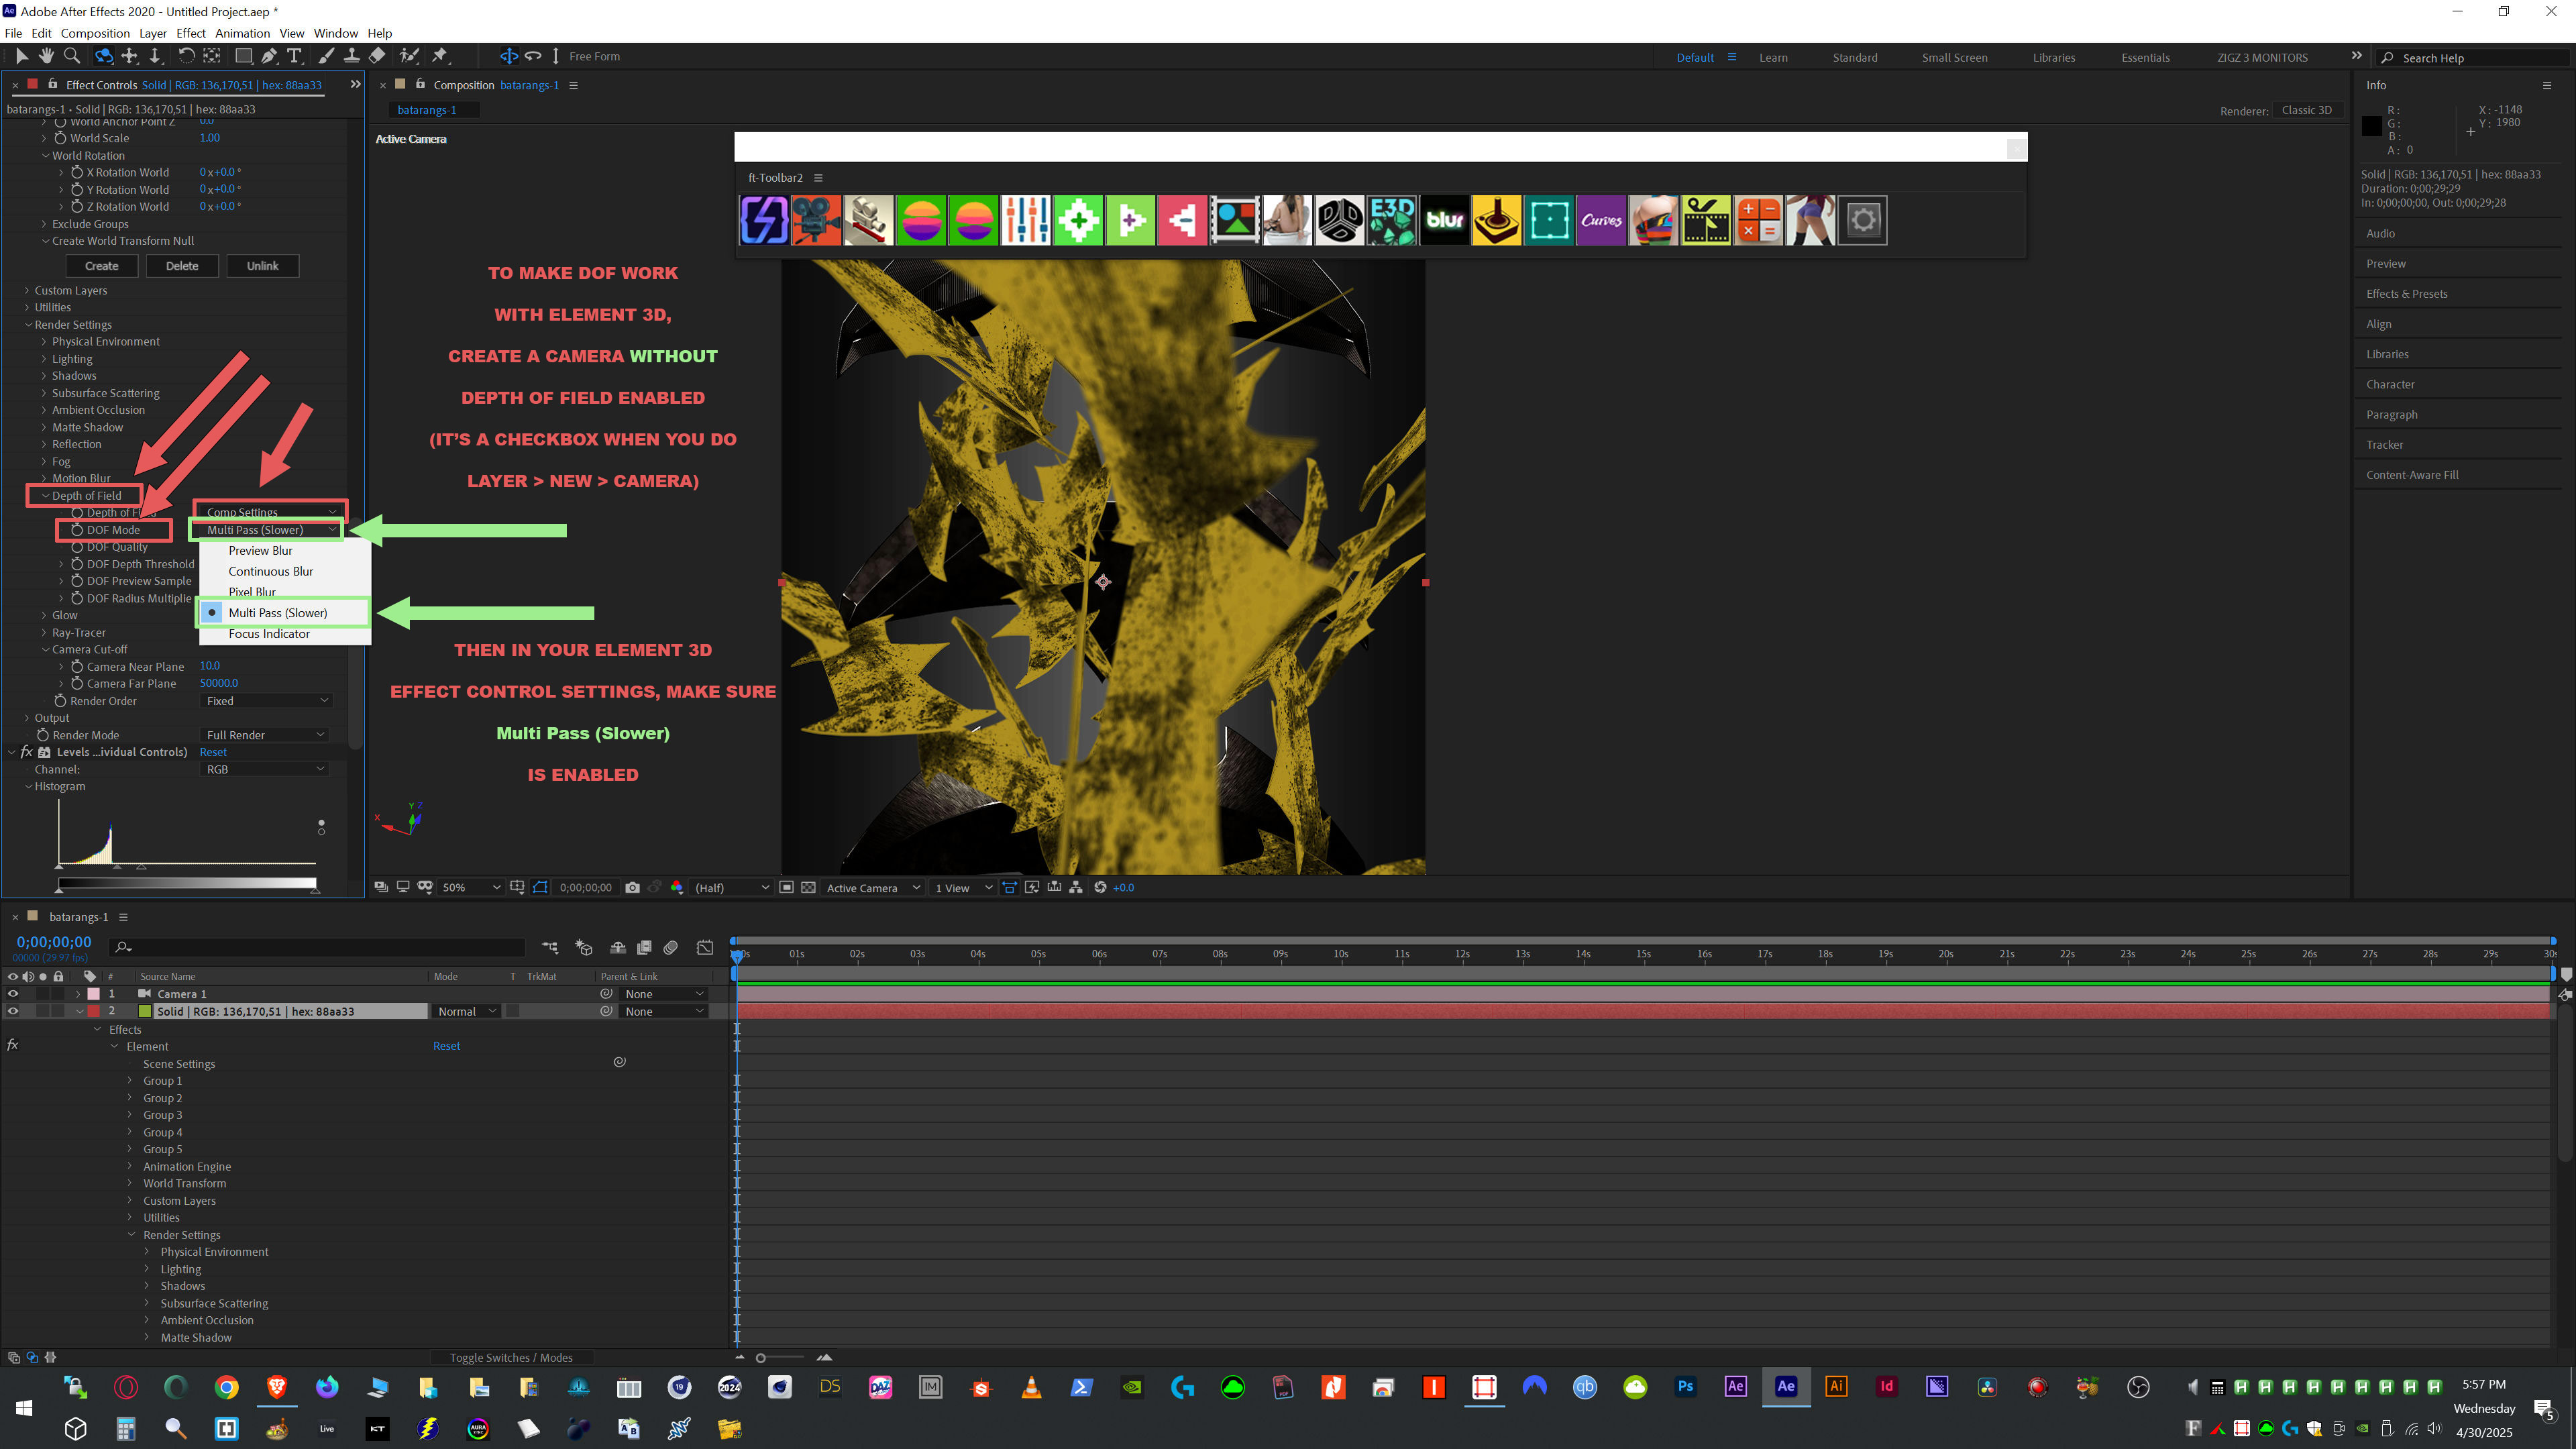Click Toggle Switches / Modes button

click(x=511, y=1357)
